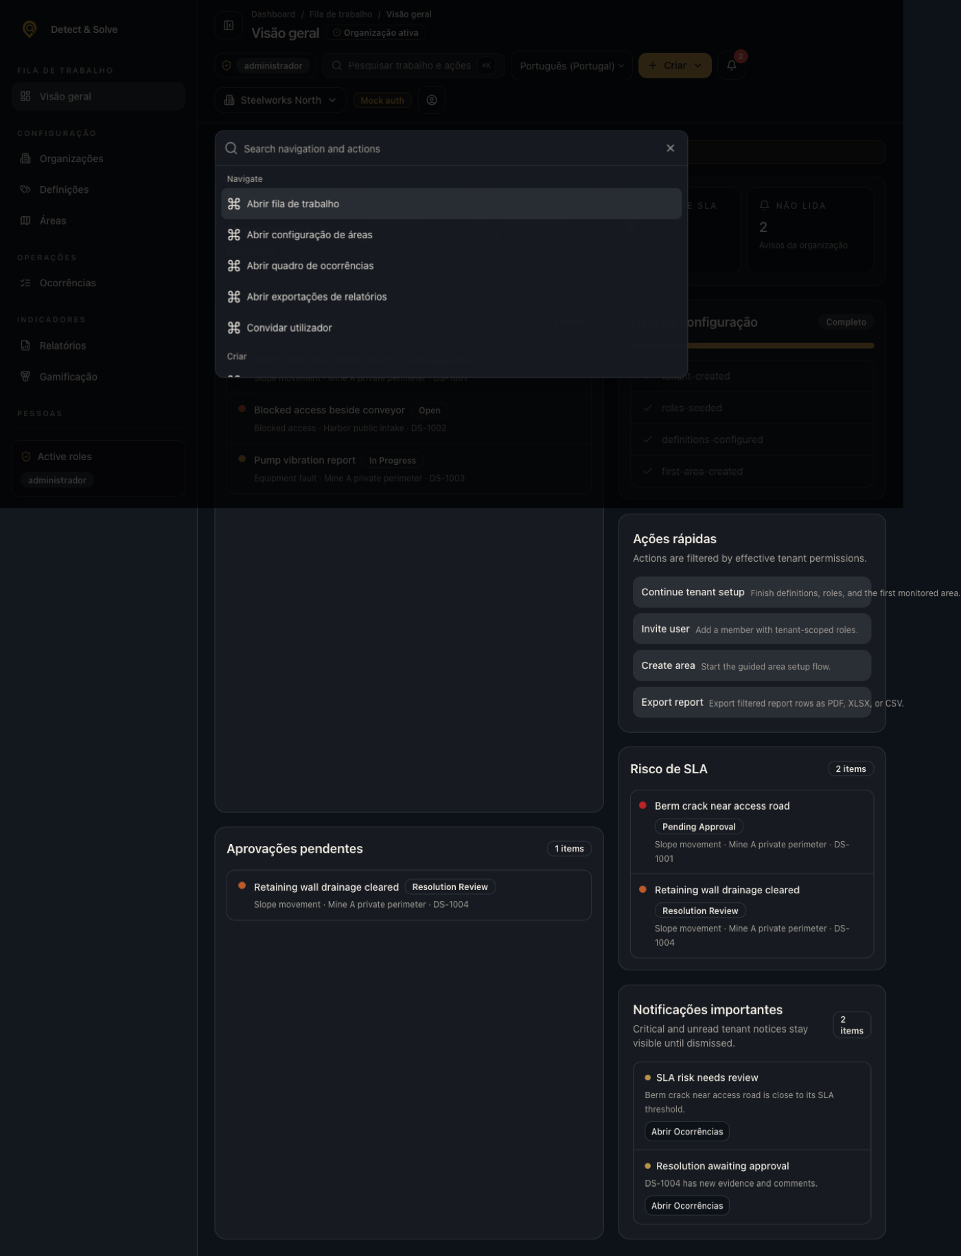Click the Completo status badge
This screenshot has width=961, height=1256.
point(846,322)
